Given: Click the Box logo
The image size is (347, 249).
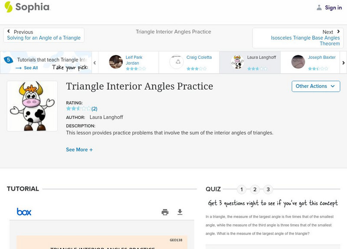Looking at the screenshot, I should pos(24,212).
